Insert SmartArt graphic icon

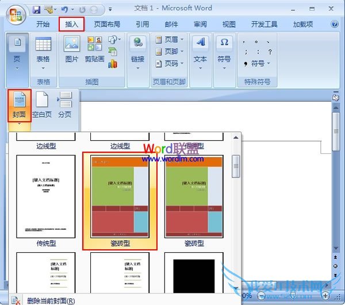click(113, 52)
